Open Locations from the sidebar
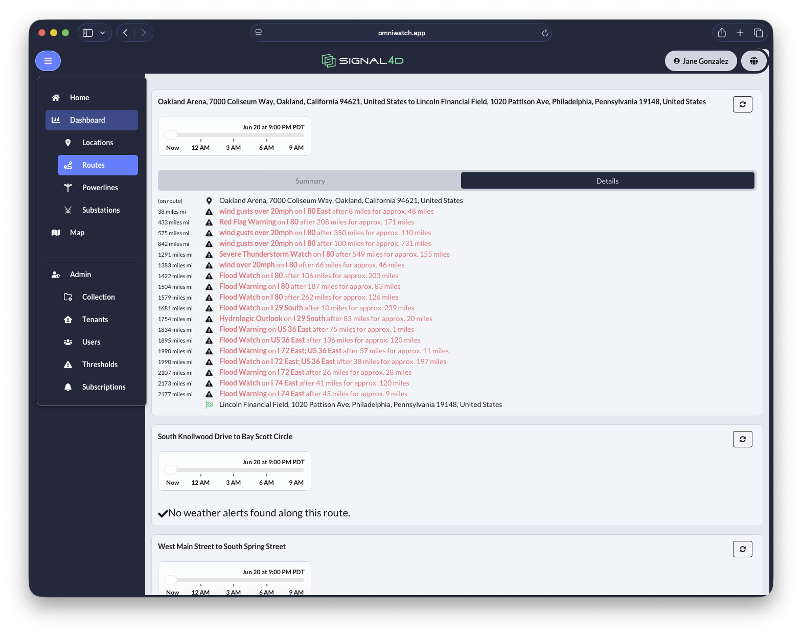802x635 pixels. [98, 143]
